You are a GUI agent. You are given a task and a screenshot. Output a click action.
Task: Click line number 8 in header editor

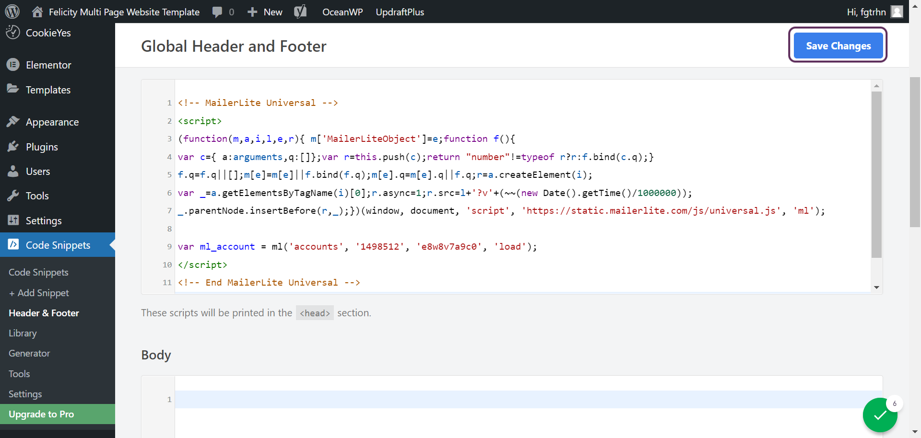tap(169, 229)
